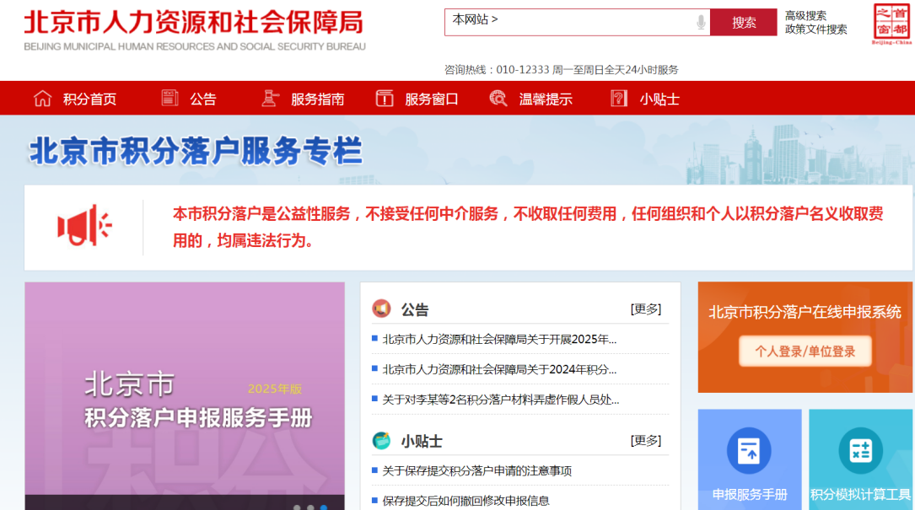Click the 首都之窗 Beijing-China seal logo
This screenshot has width=915, height=510.
point(891,24)
